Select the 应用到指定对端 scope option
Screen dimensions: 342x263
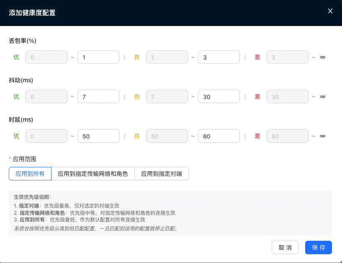point(162,173)
